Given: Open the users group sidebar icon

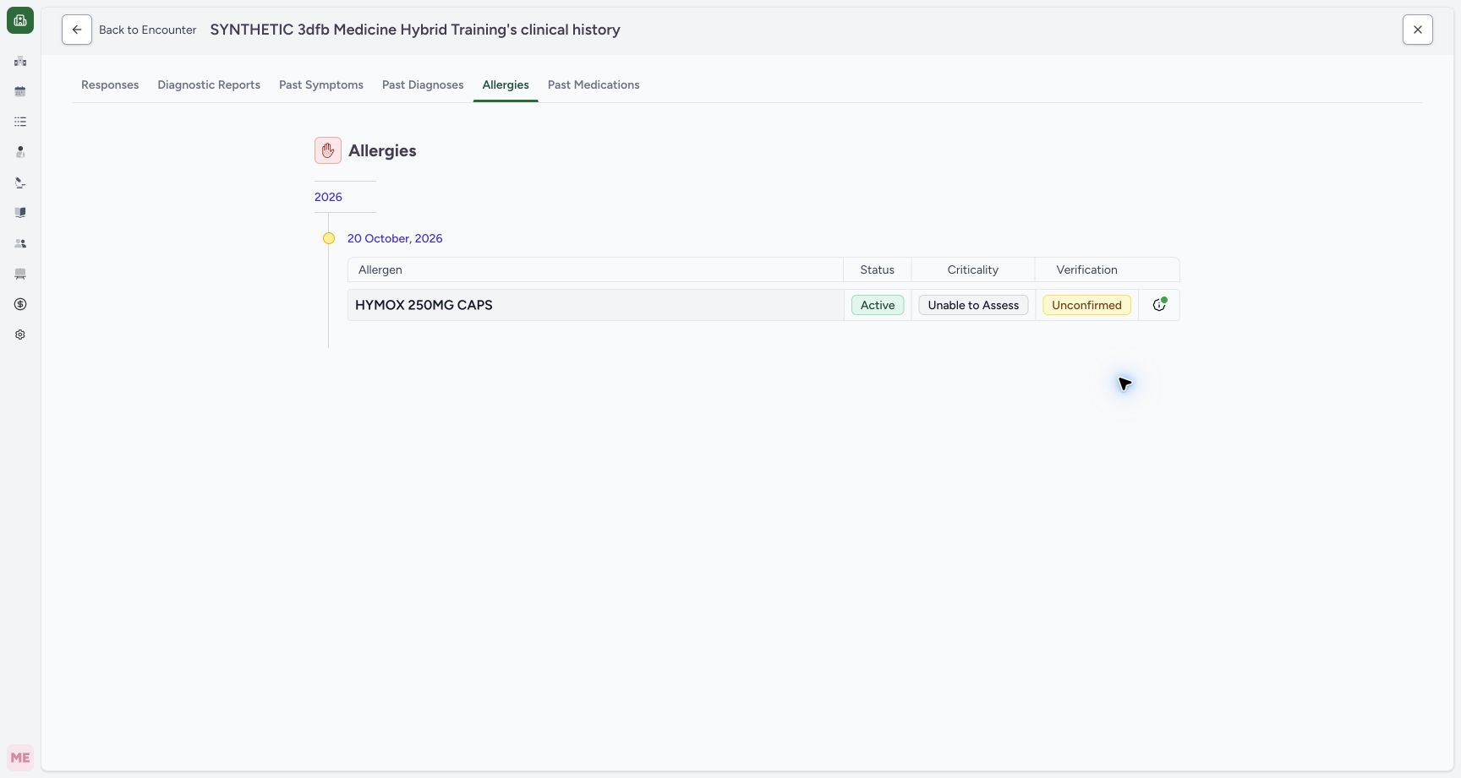Looking at the screenshot, I should click(20, 243).
